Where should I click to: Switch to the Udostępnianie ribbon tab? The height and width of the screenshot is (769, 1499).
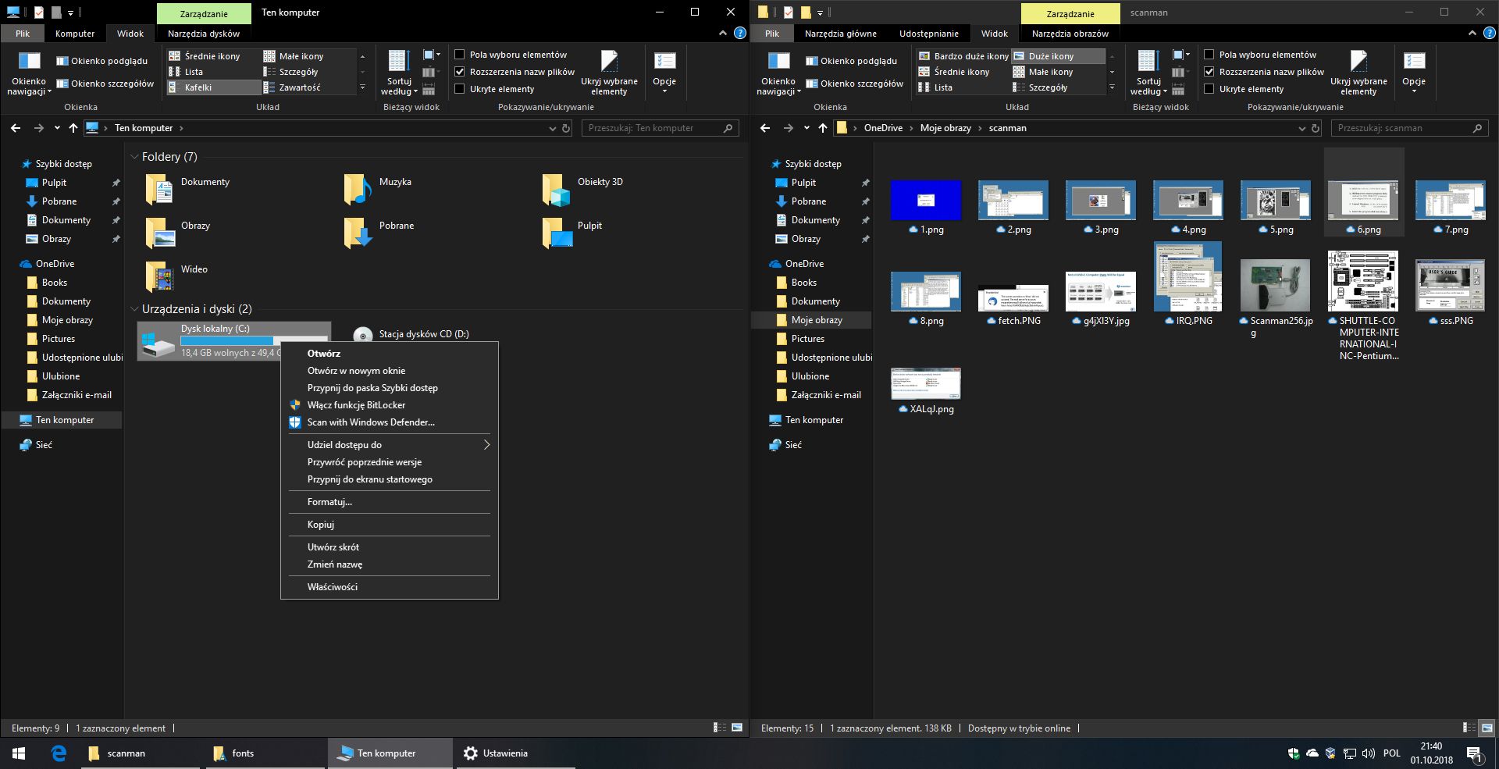[x=928, y=34]
